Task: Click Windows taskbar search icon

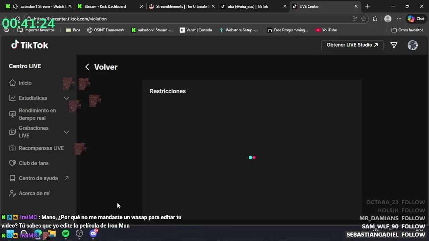Action: (x=24, y=234)
